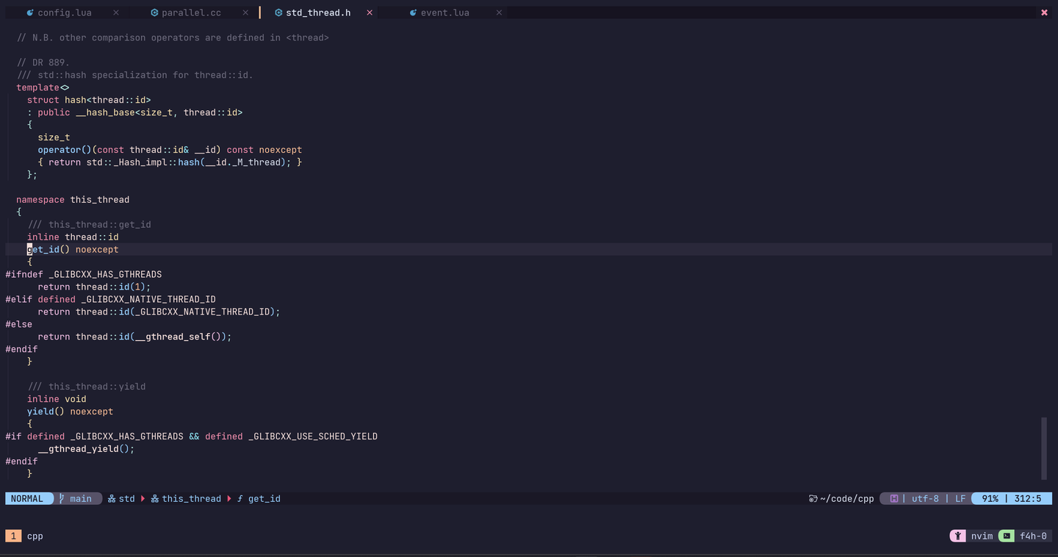This screenshot has height=557, width=1058.
Task: Click the git branch icon beside main
Action: [62, 499]
